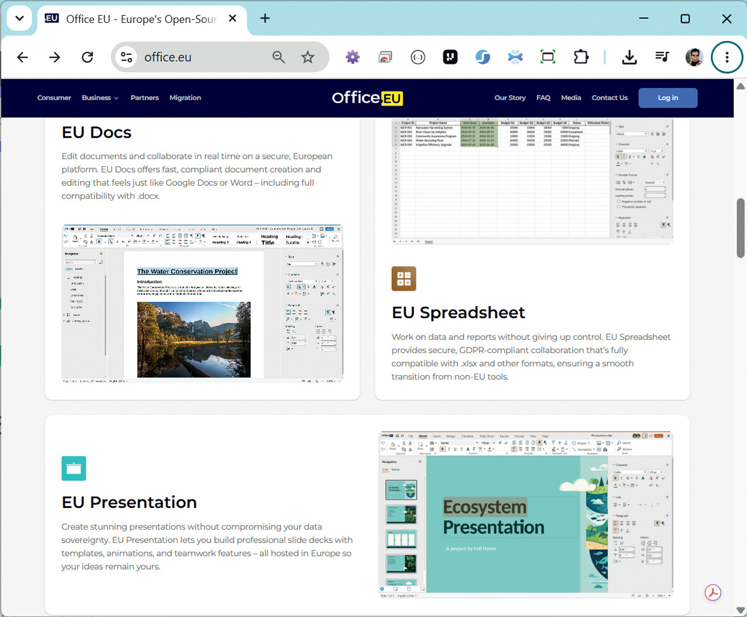Screen dimensions: 747x617
Task: Click the Log in button
Action: [x=668, y=98]
